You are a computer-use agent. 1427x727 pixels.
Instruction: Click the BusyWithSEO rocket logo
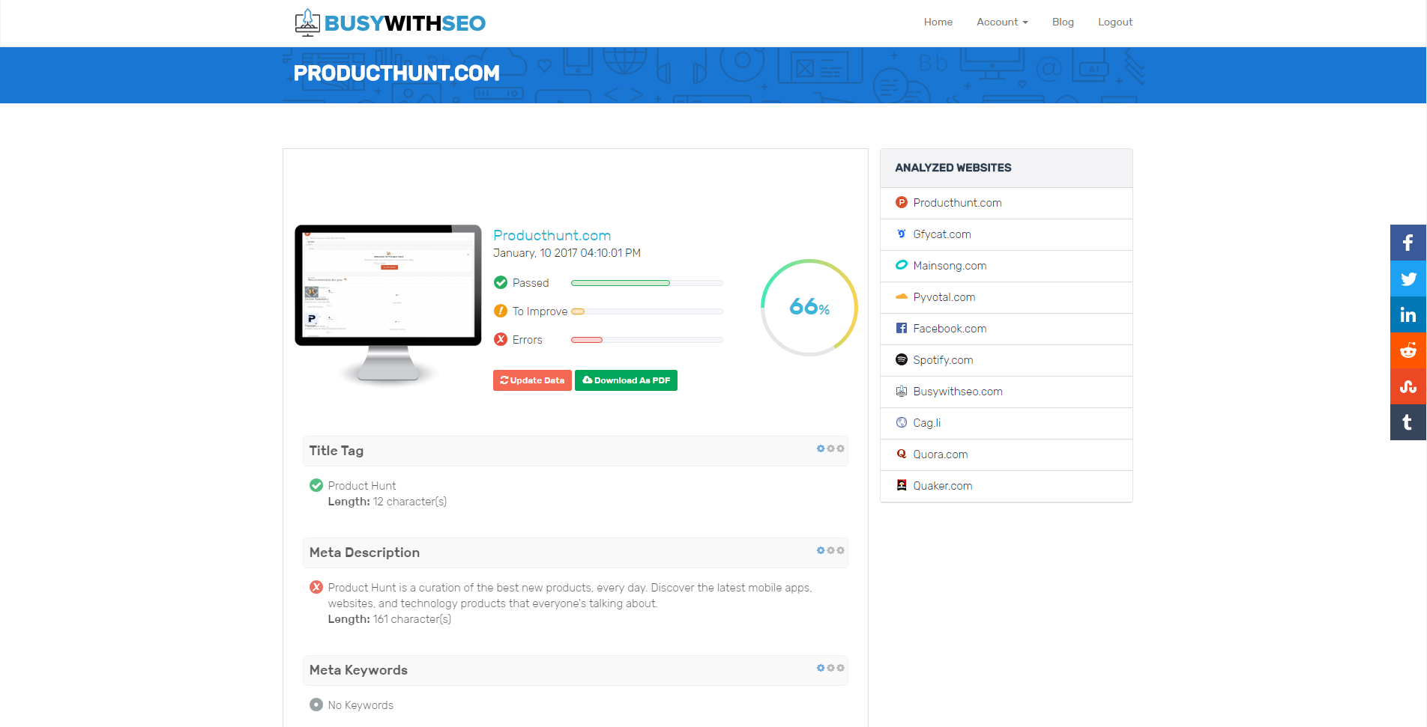pyautogui.click(x=307, y=22)
